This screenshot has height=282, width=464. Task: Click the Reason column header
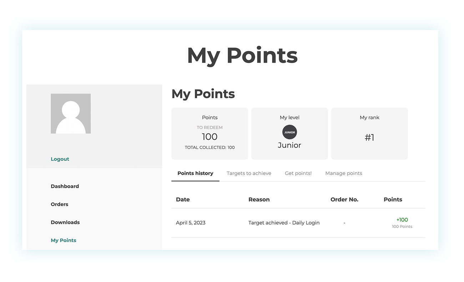point(259,200)
